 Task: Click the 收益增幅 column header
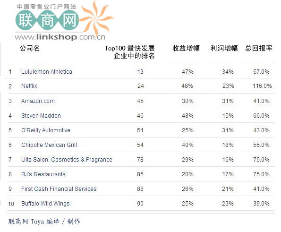186,48
